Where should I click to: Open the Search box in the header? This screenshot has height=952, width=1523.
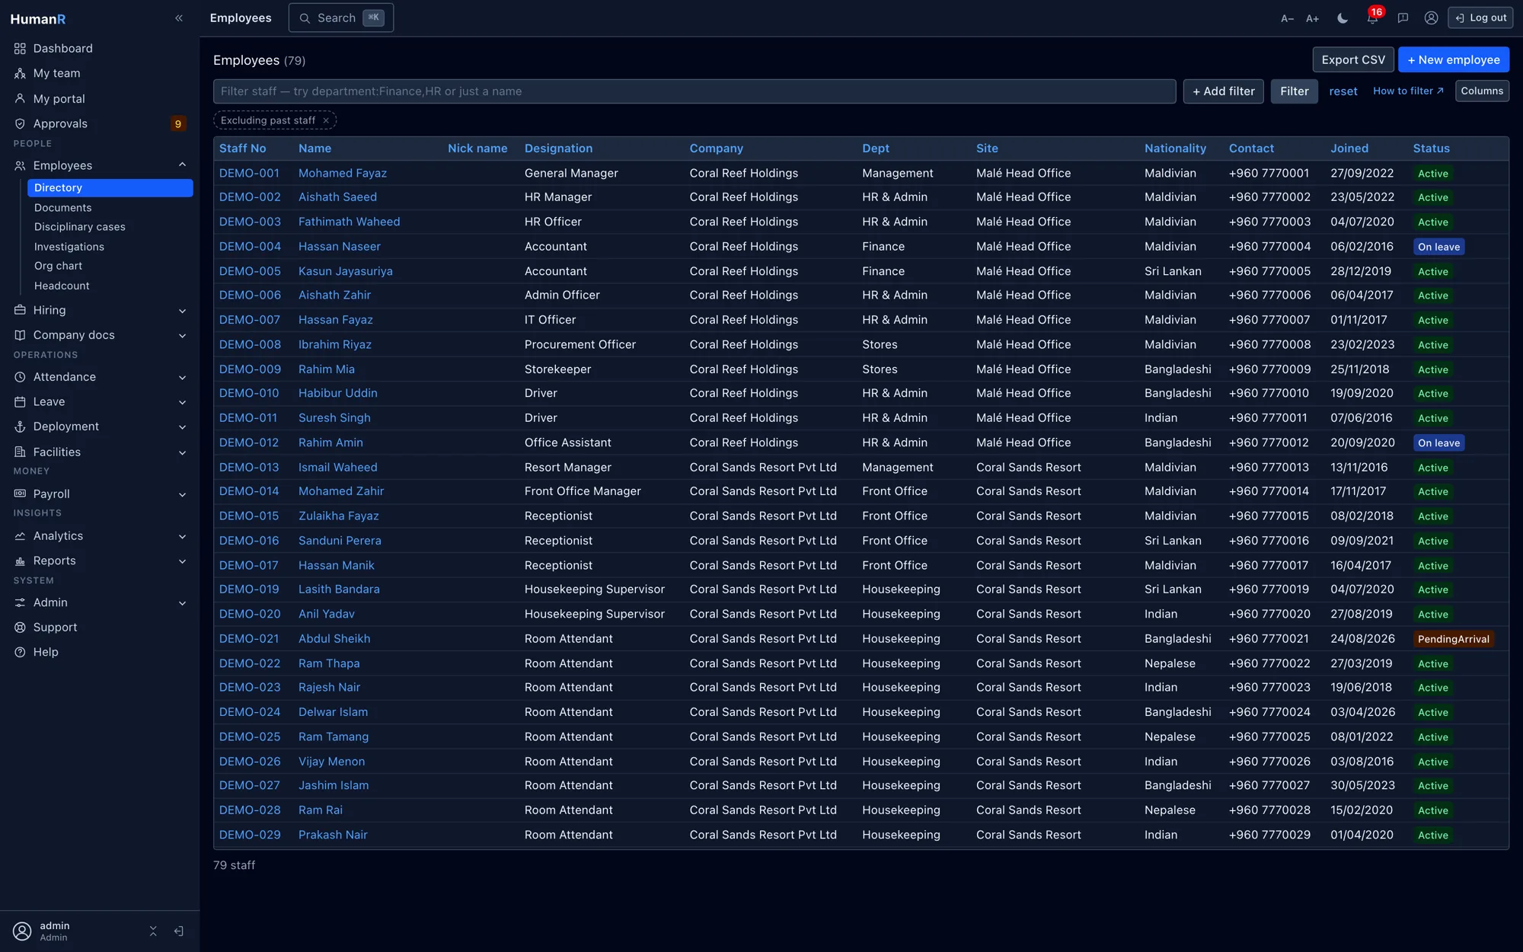click(x=341, y=18)
